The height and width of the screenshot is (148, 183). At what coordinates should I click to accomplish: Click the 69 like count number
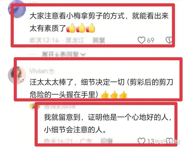[150, 40]
